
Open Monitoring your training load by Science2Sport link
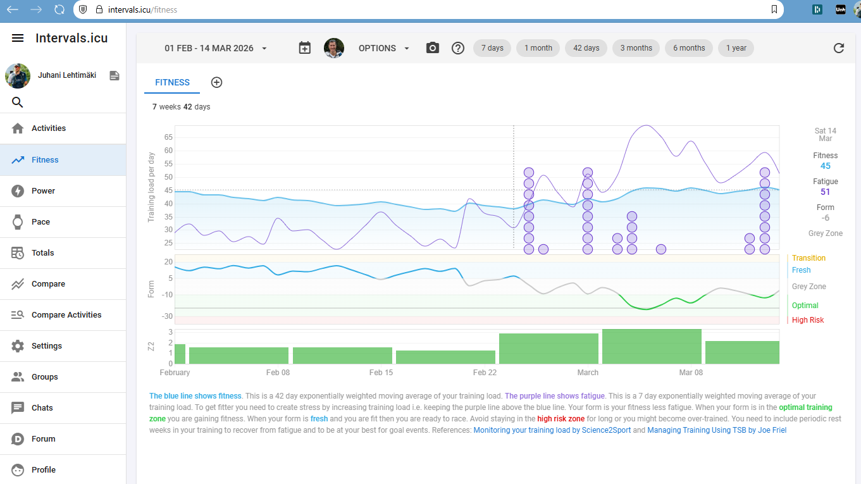552,430
